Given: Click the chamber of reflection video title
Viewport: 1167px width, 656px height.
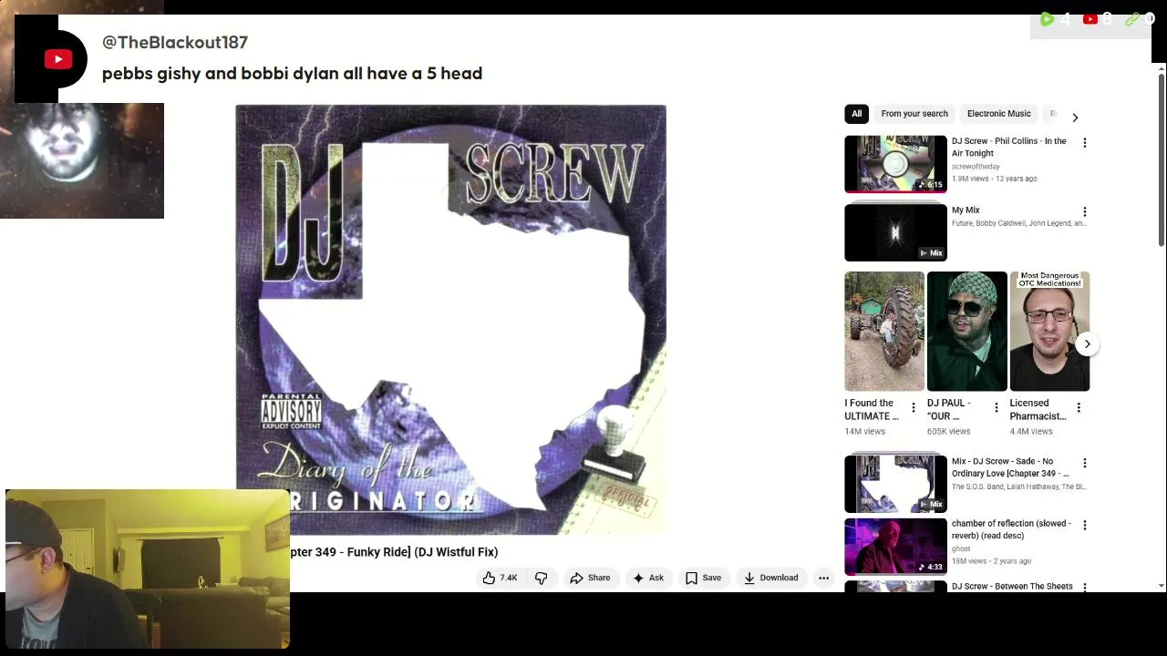Looking at the screenshot, I should 1011,529.
